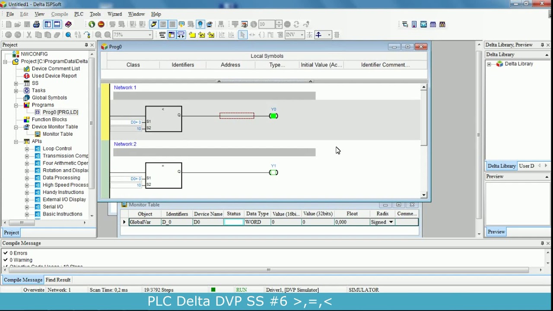Image resolution: width=553 pixels, height=311 pixels.
Task: Open the help book icon in the toolbar
Action: pos(68,24)
